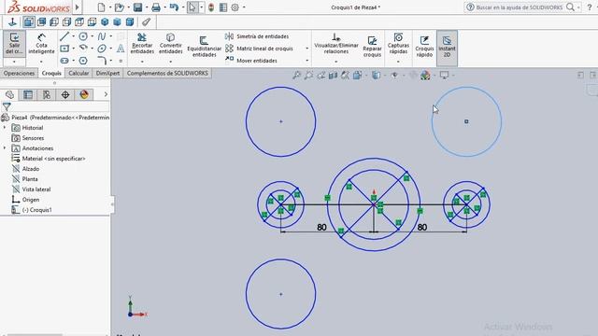Switch to the Croquis tab
Image resolution: width=598 pixels, height=336 pixels.
click(x=51, y=73)
